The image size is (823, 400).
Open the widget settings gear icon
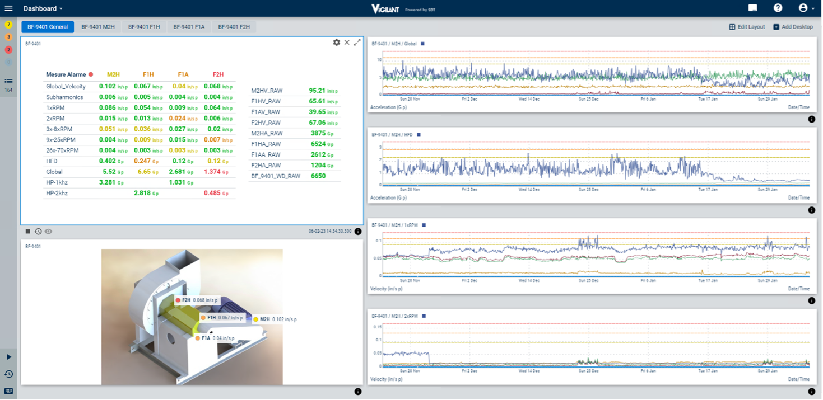[x=337, y=43]
